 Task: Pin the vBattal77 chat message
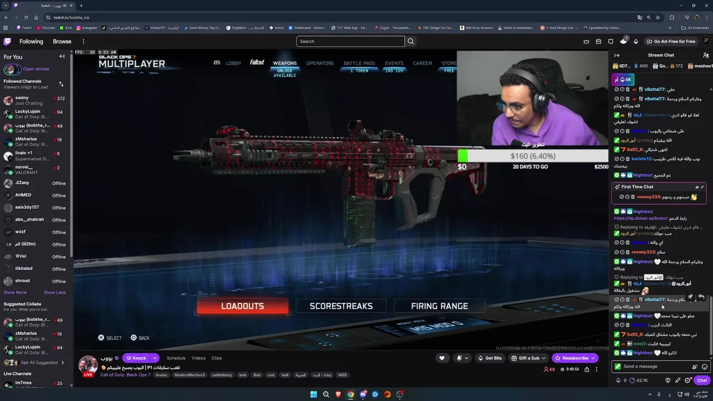(x=690, y=297)
